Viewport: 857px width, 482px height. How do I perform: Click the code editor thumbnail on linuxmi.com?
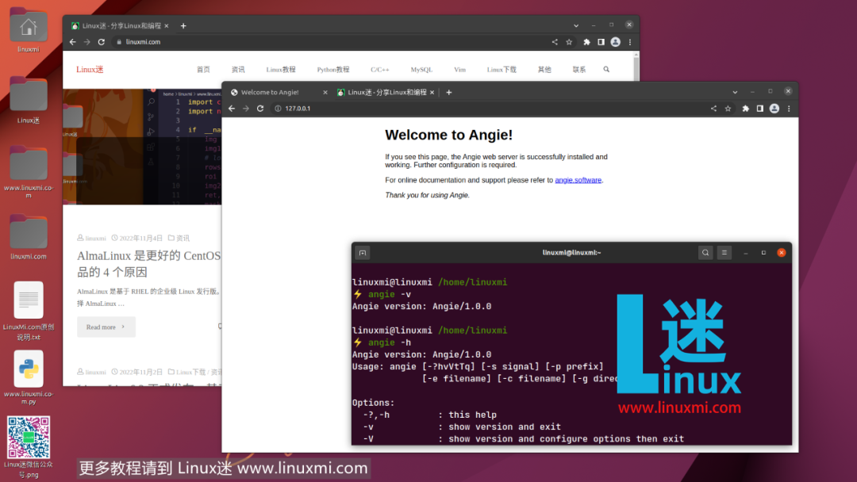coord(142,147)
